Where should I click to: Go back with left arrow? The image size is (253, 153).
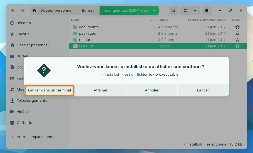click(x=13, y=11)
